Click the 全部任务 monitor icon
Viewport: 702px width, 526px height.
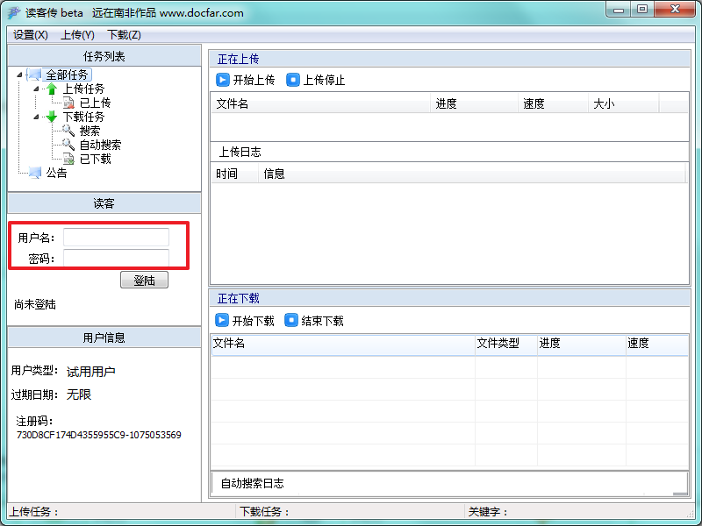[x=34, y=75]
